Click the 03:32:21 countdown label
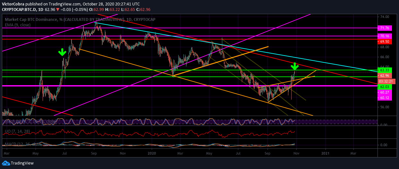 [385, 81]
